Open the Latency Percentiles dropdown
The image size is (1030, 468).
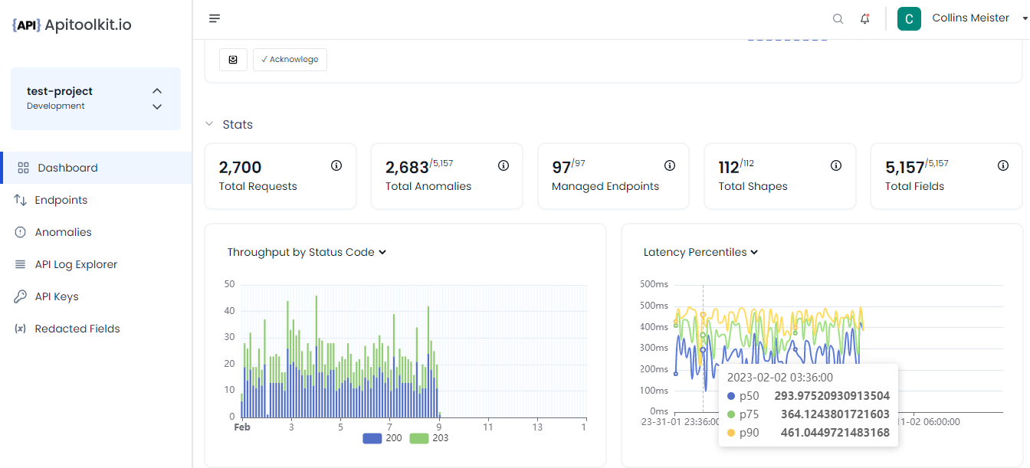753,251
